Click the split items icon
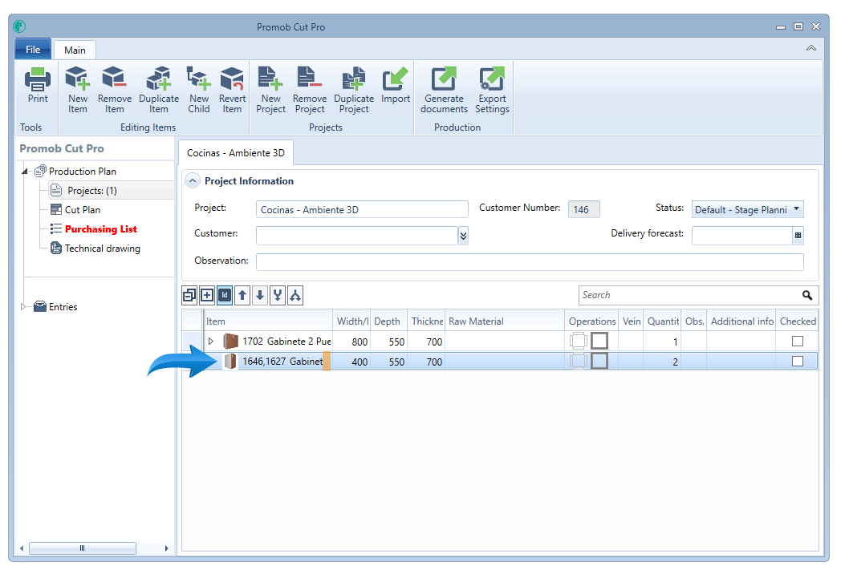845x566 pixels. pyautogui.click(x=295, y=295)
